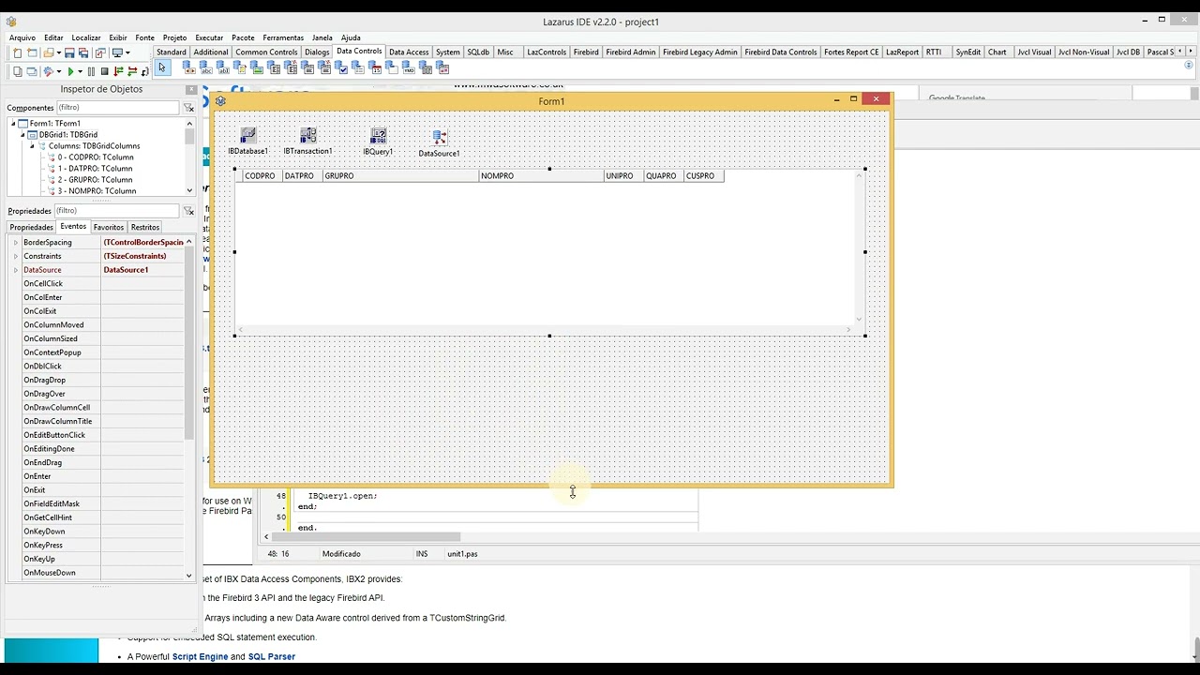The height and width of the screenshot is (675, 1200).
Task: Collapse the Form1: TForm1 tree node
Action: click(13, 124)
